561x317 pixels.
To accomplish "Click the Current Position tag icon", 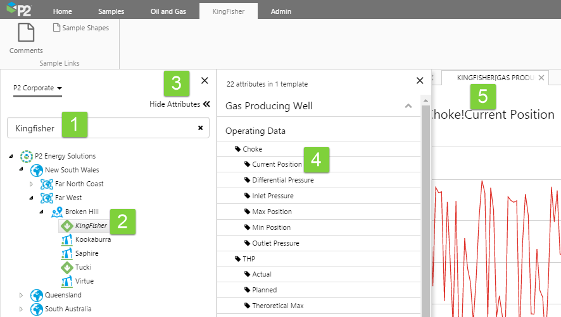I will point(248,164).
